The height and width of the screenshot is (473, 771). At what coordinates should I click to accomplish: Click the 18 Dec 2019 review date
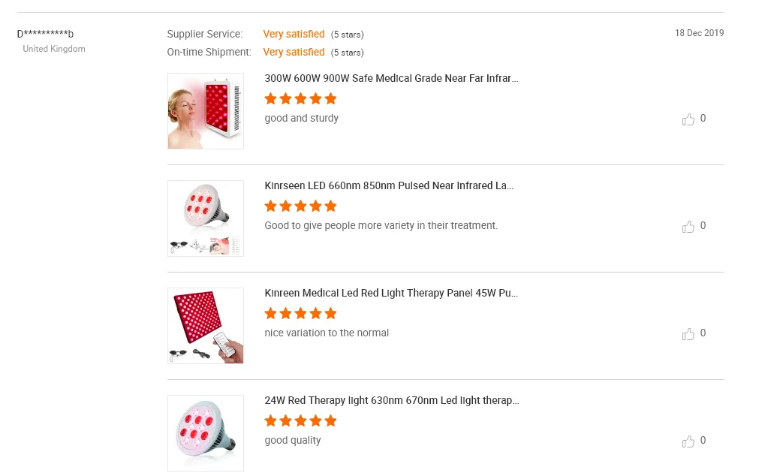pyautogui.click(x=699, y=33)
